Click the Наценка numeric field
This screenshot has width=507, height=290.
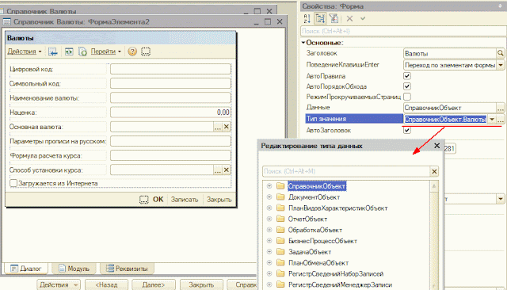coord(170,113)
